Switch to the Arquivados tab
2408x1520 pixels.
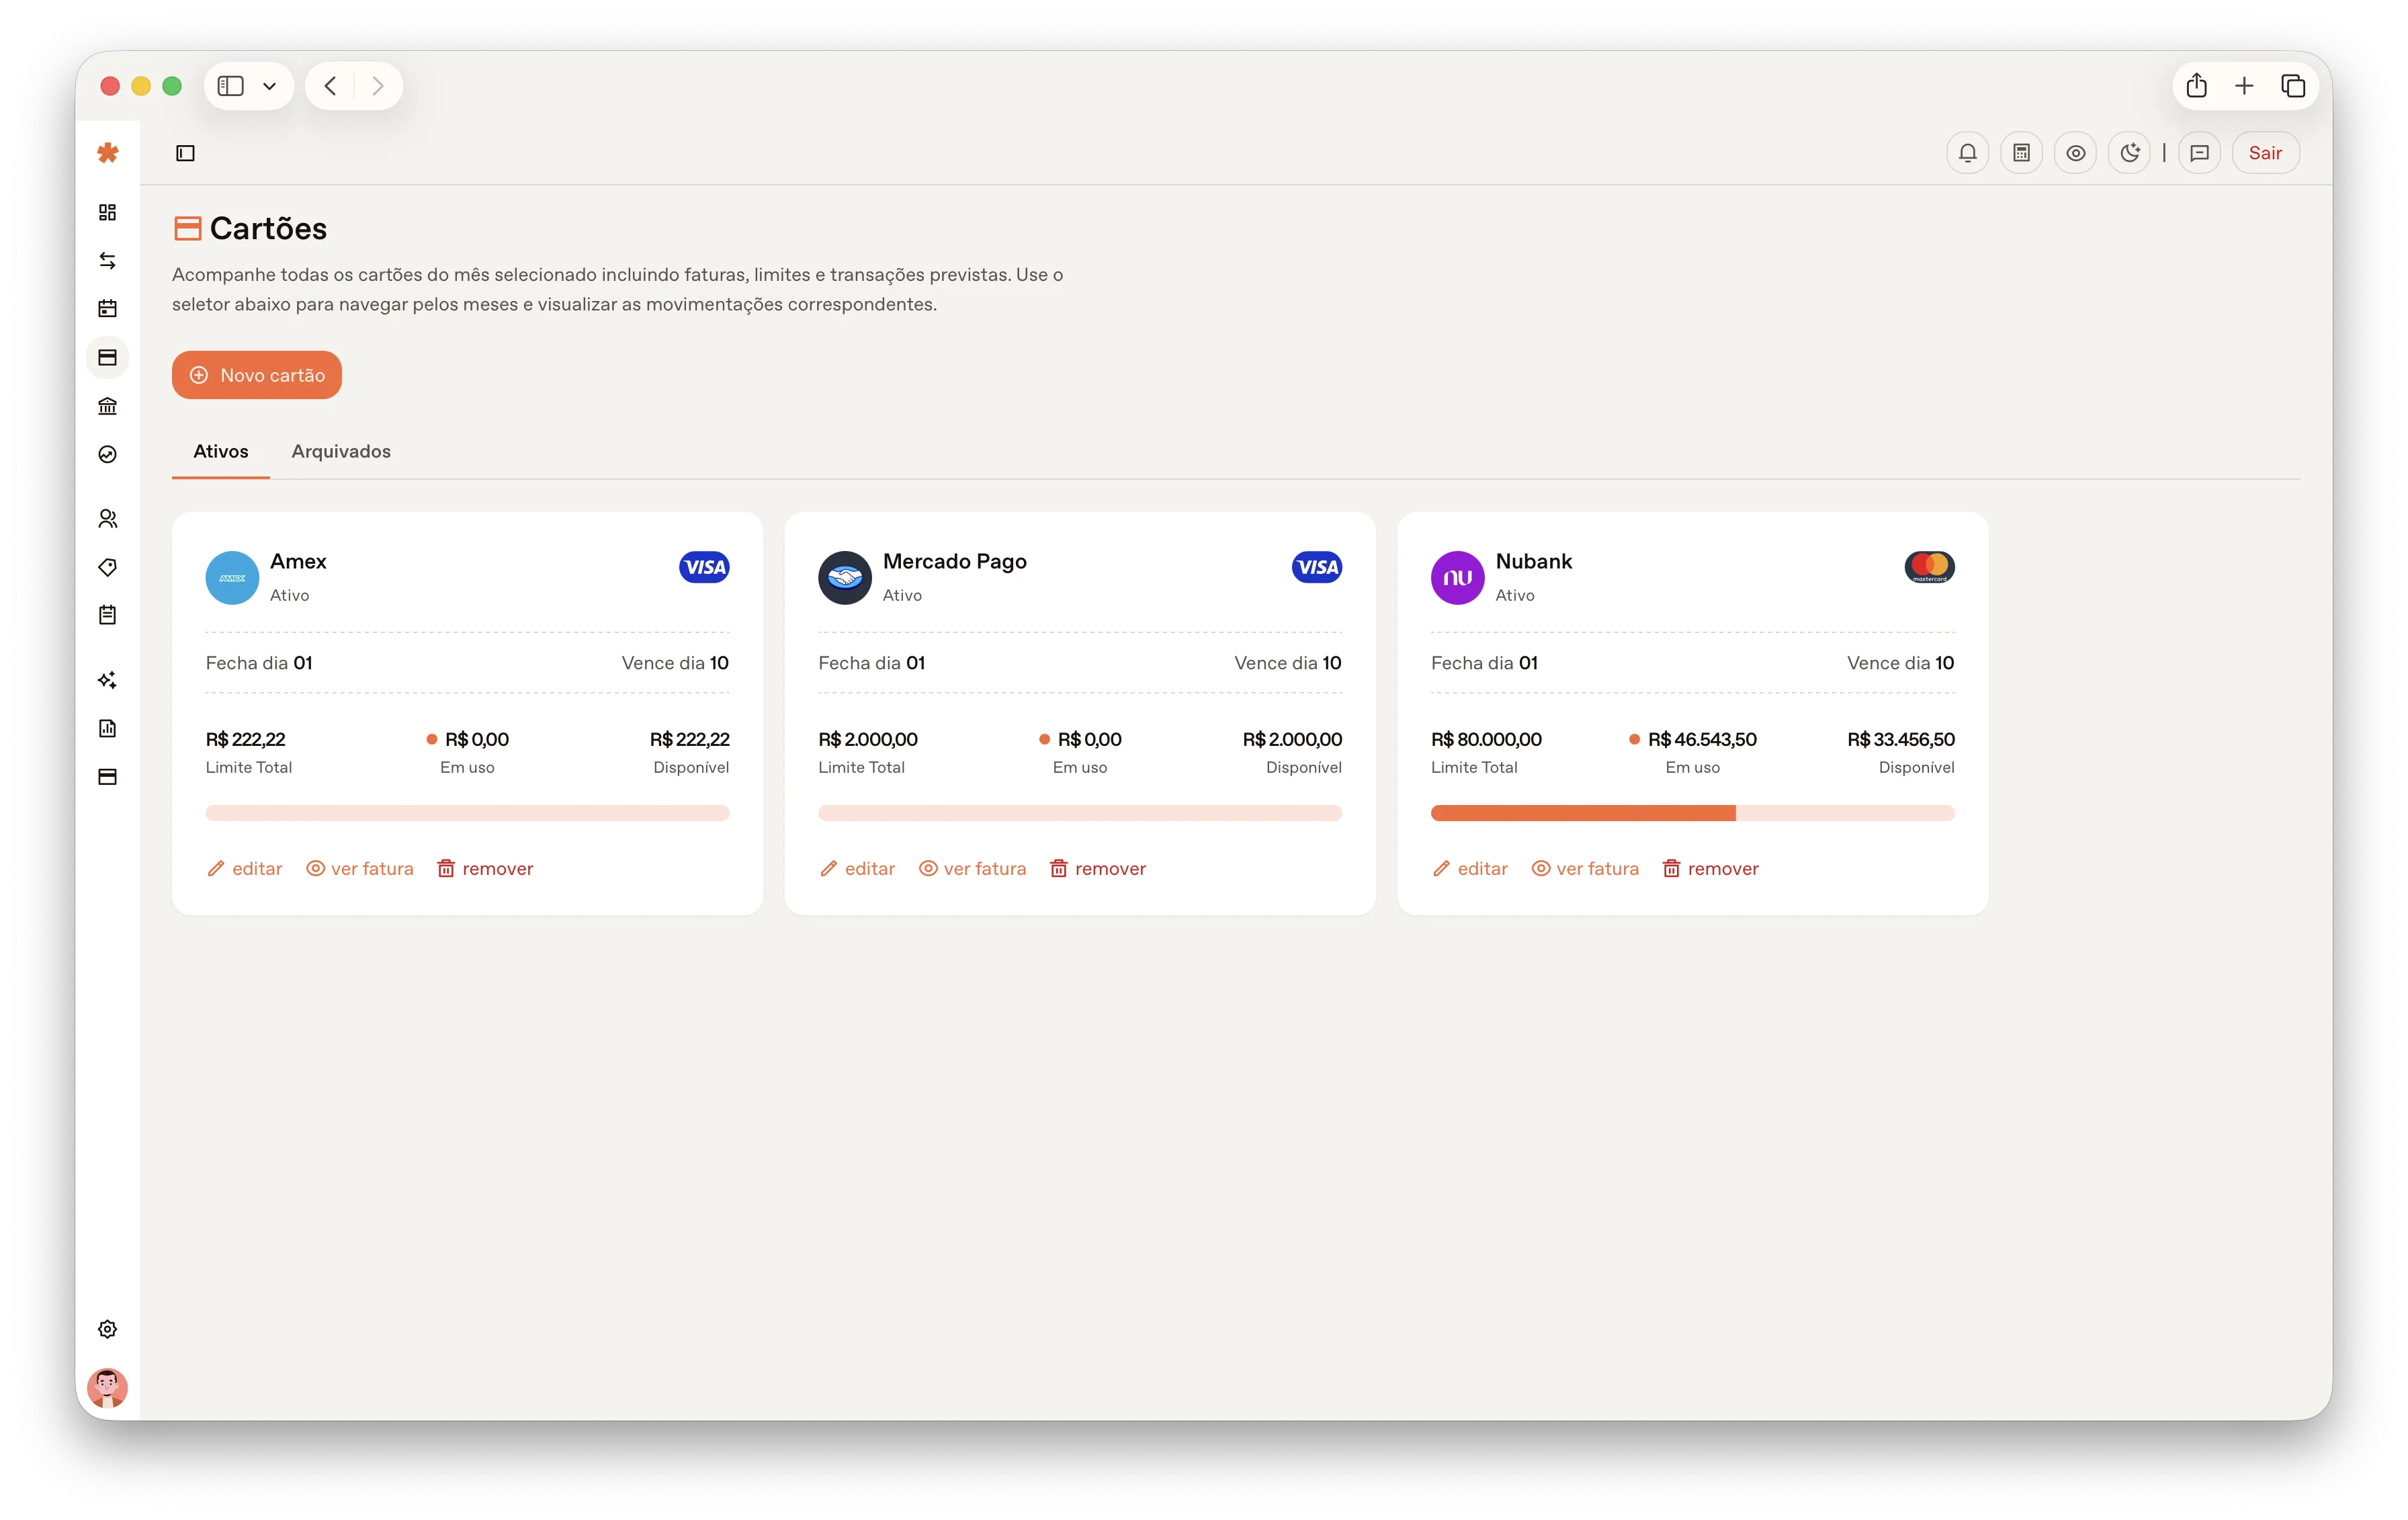(x=341, y=451)
